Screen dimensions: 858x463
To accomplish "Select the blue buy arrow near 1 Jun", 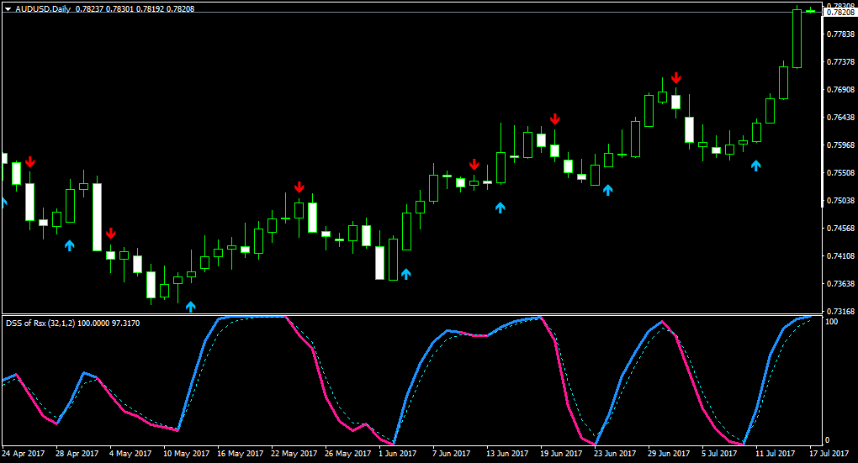I will [405, 274].
